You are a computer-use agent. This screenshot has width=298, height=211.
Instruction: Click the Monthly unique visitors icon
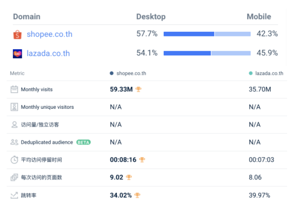click(x=14, y=107)
